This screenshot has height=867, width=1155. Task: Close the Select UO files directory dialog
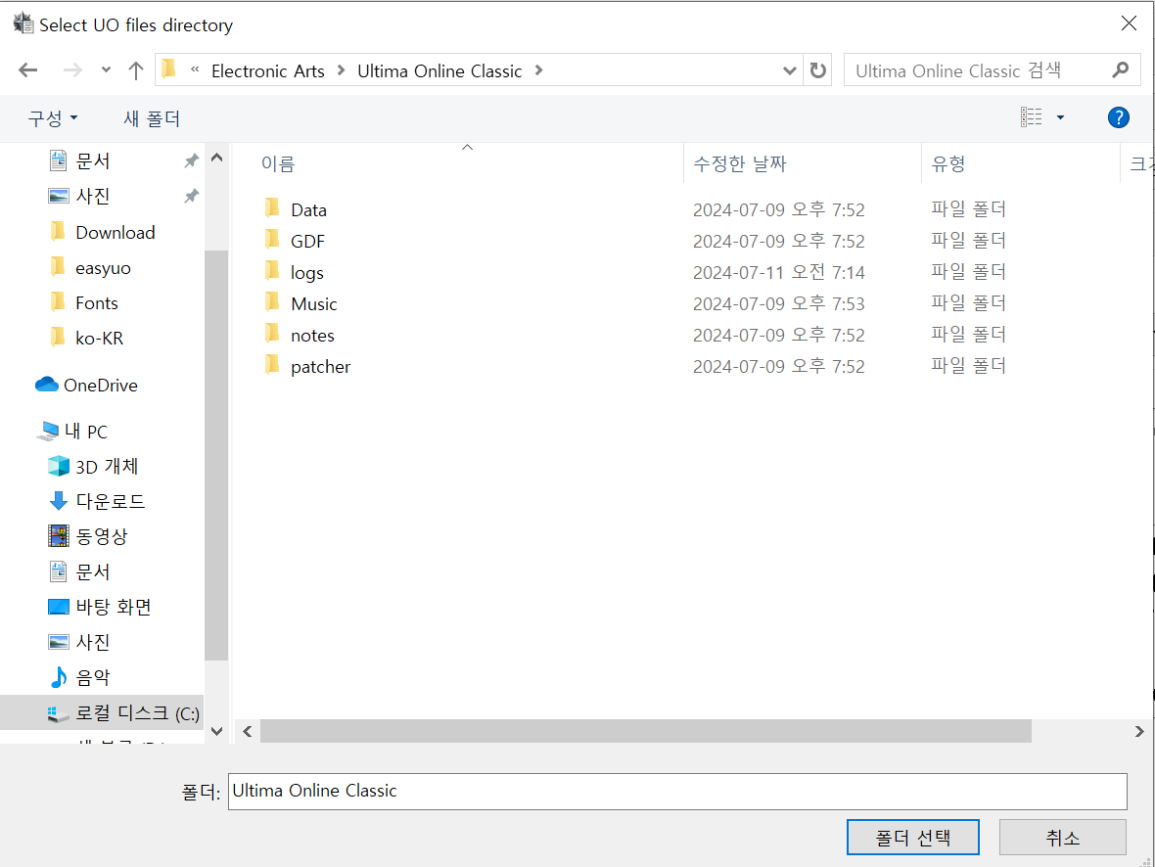point(1129,23)
